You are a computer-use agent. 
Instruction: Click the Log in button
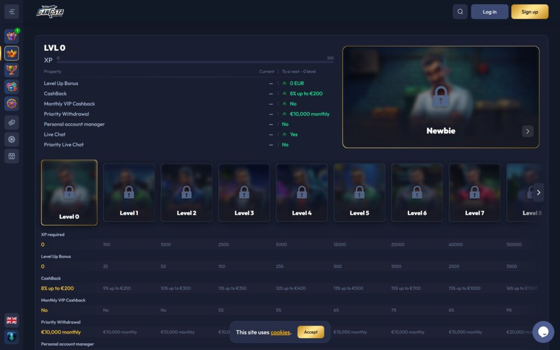pos(489,11)
